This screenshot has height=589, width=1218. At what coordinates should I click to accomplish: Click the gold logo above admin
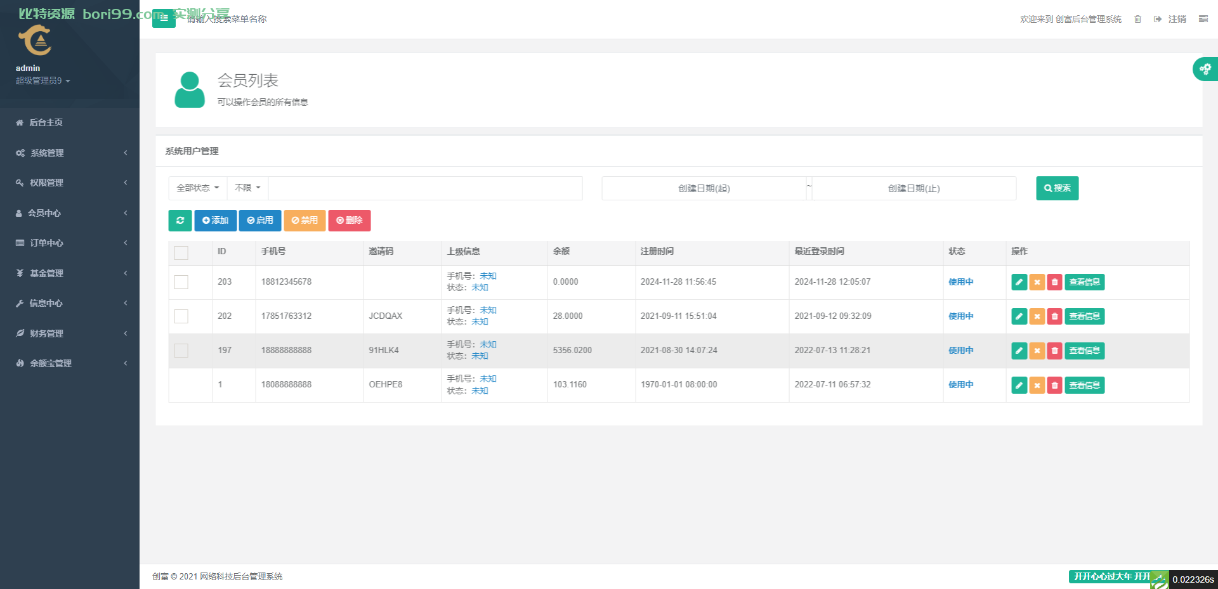(x=35, y=41)
